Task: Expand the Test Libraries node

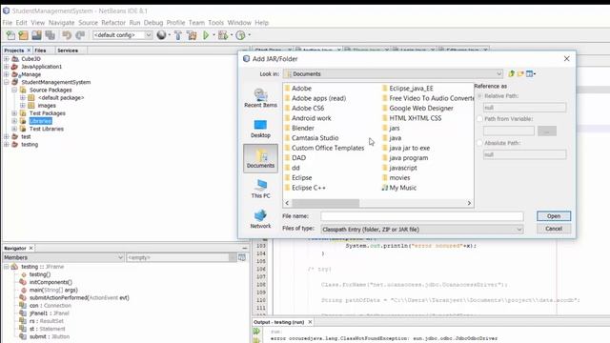Action: [14, 129]
